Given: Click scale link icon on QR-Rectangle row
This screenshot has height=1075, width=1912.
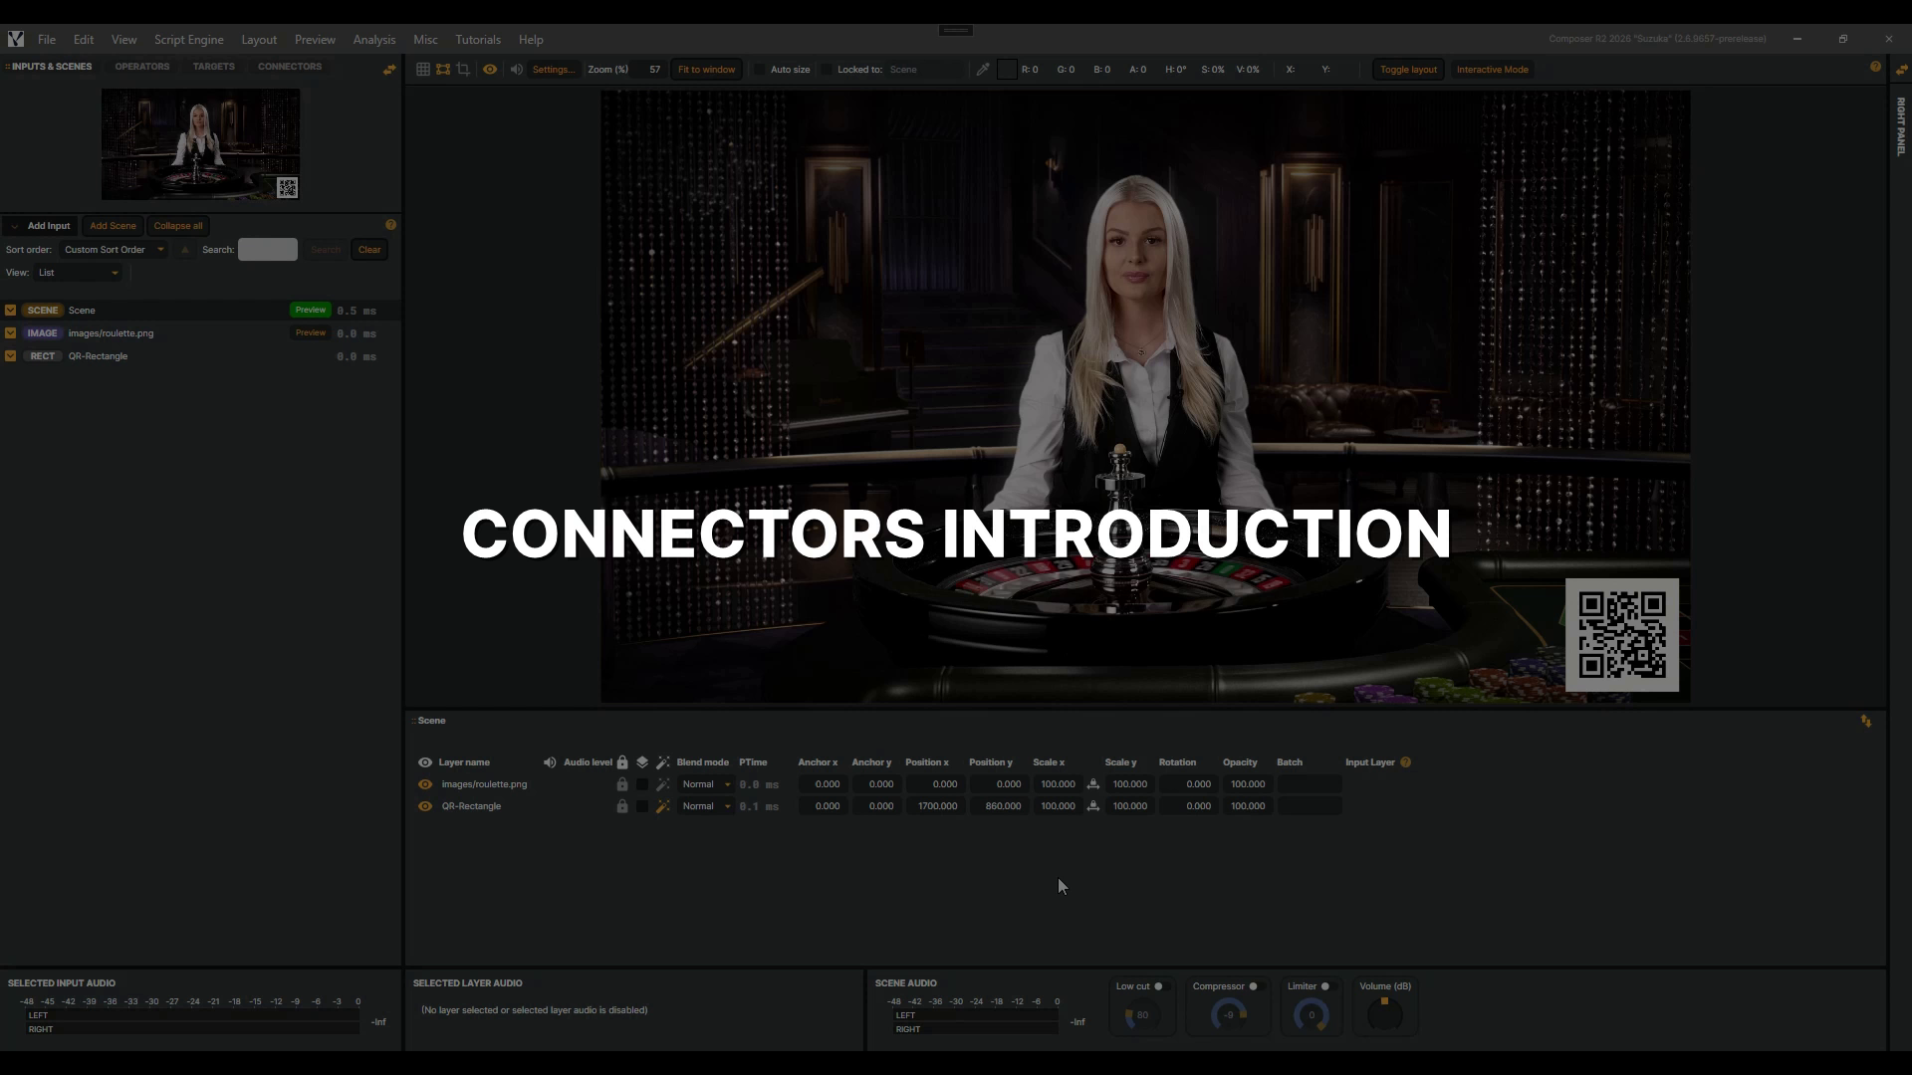Looking at the screenshot, I should (x=1093, y=806).
